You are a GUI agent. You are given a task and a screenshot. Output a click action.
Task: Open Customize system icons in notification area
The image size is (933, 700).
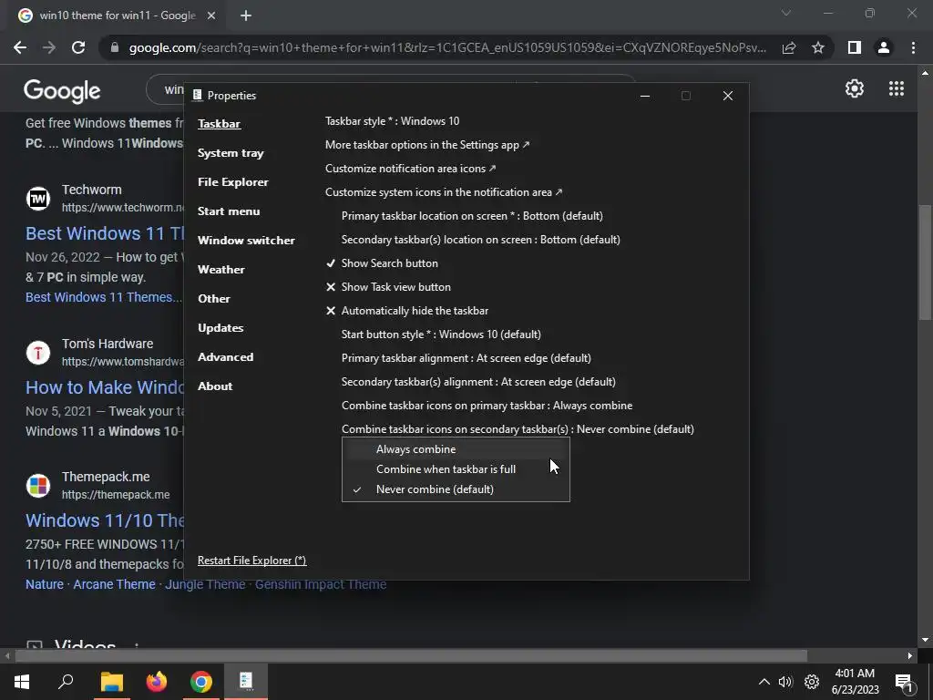click(444, 192)
